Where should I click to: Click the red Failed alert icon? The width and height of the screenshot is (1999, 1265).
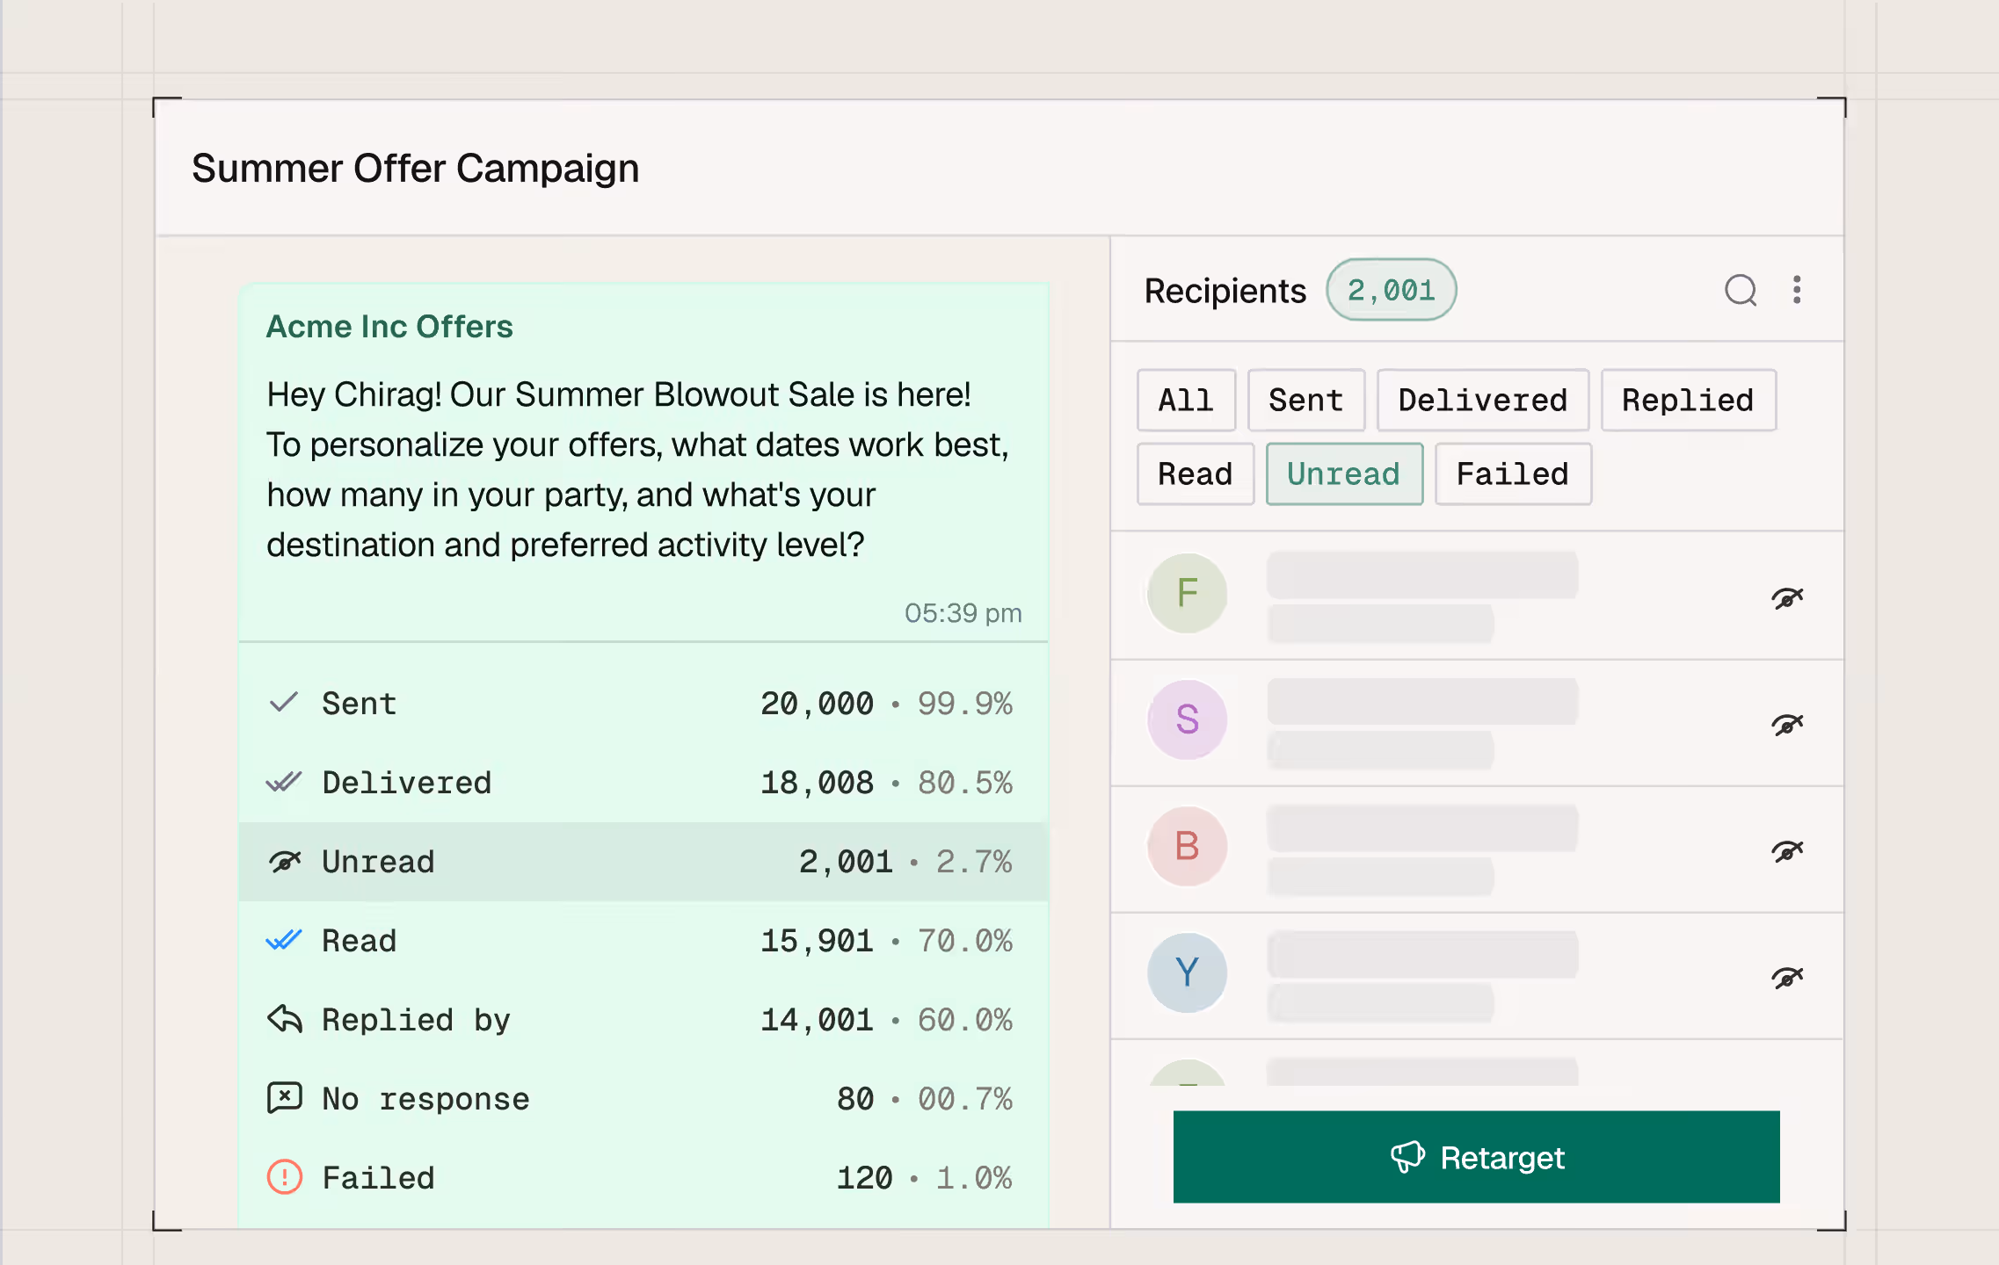click(x=284, y=1177)
